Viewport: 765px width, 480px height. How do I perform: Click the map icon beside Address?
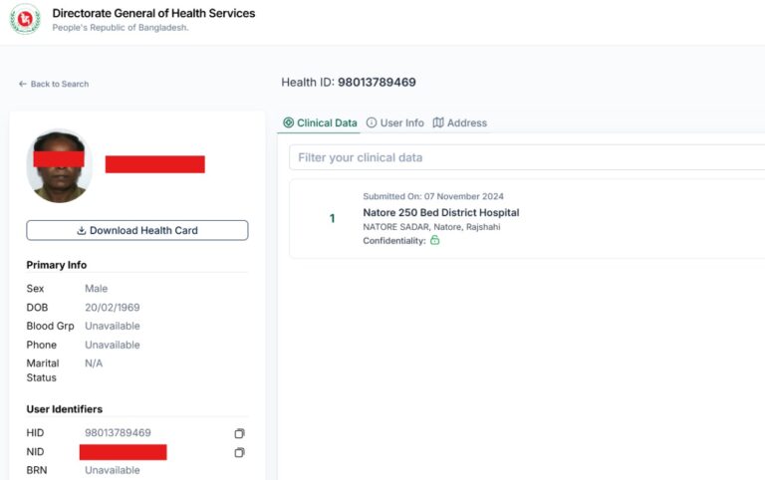click(x=438, y=123)
